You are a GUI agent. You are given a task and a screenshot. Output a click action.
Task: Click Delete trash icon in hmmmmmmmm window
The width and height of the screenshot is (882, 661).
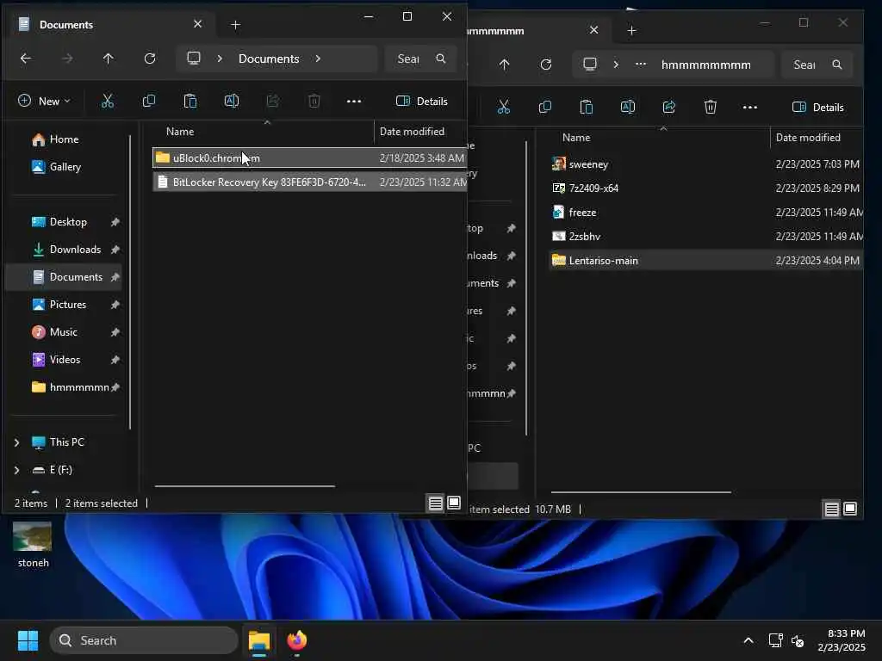click(x=711, y=108)
